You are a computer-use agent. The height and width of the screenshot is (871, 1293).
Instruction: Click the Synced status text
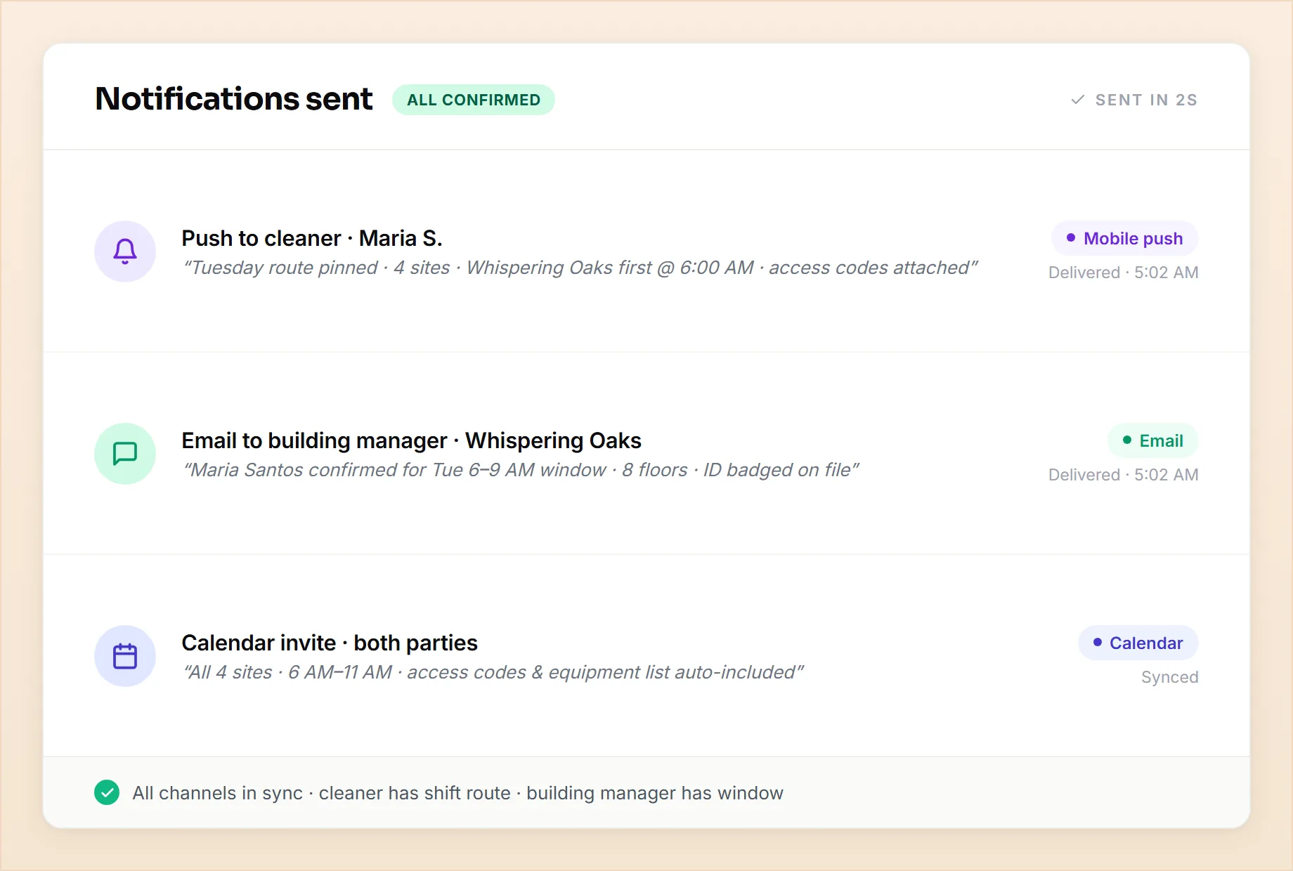click(x=1169, y=677)
